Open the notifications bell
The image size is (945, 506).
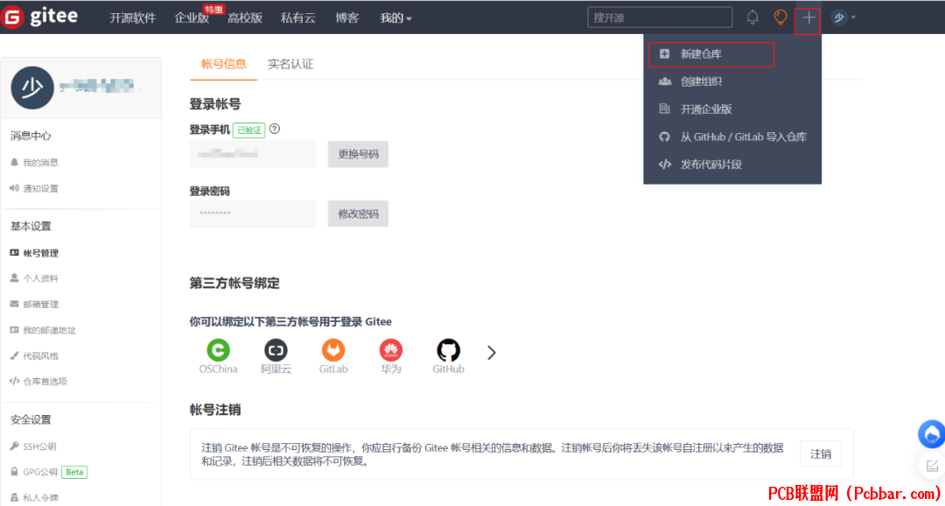click(752, 18)
